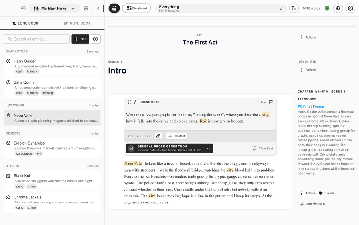Click the pencil custom length icon
The height and width of the screenshot is (225, 359).
click(x=158, y=136)
